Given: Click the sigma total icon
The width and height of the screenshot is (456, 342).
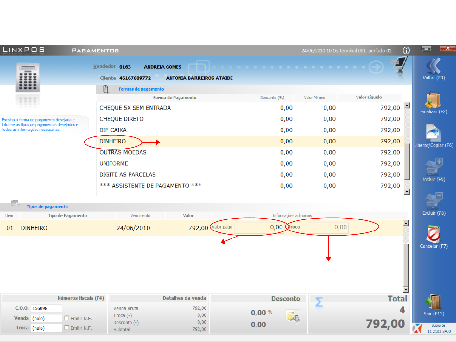Looking at the screenshot, I should [x=319, y=302].
